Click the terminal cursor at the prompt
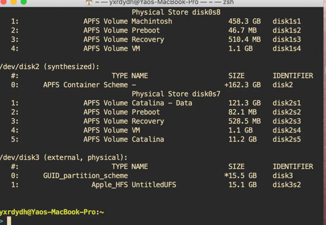Image resolution: width=326 pixels, height=225 pixels. point(9,221)
